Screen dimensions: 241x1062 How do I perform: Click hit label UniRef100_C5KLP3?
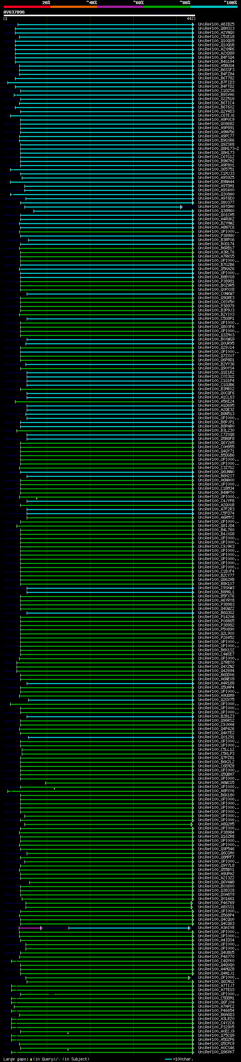[216, 753]
